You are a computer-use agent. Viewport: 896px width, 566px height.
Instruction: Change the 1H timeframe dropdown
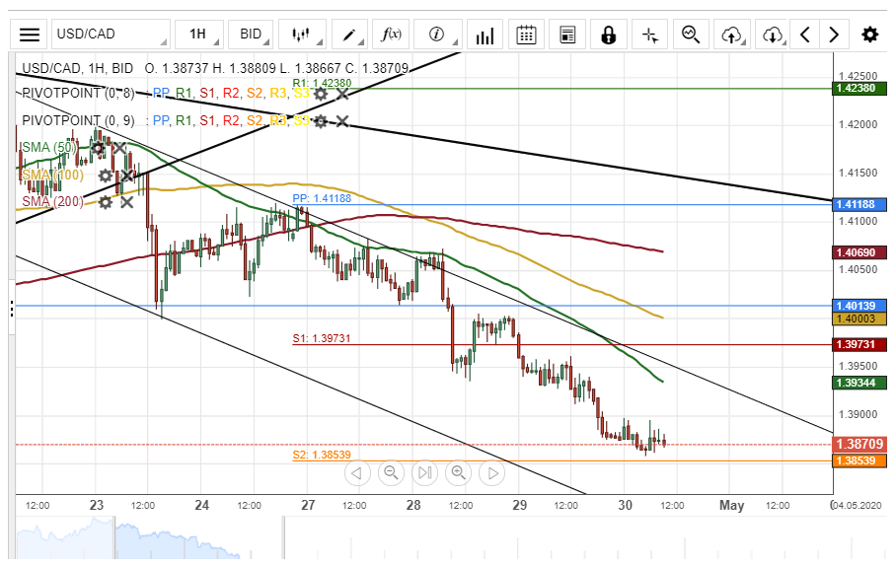pyautogui.click(x=199, y=35)
